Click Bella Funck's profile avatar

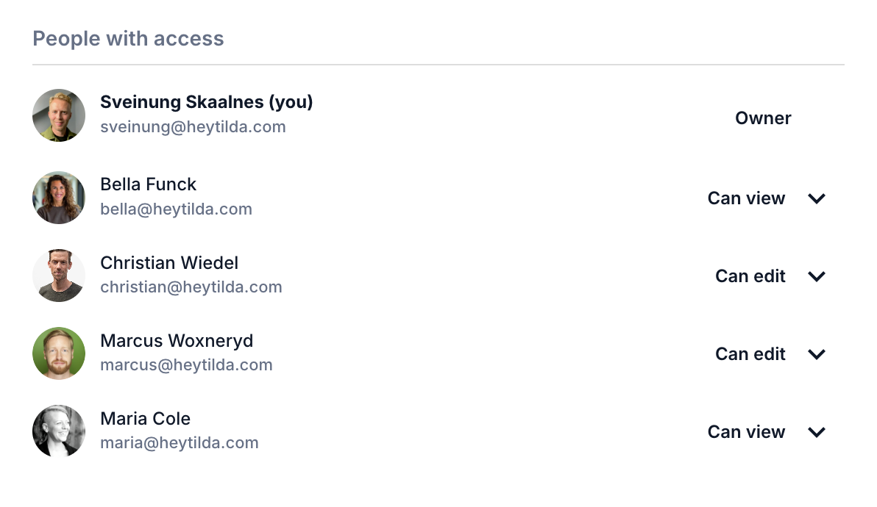[59, 198]
